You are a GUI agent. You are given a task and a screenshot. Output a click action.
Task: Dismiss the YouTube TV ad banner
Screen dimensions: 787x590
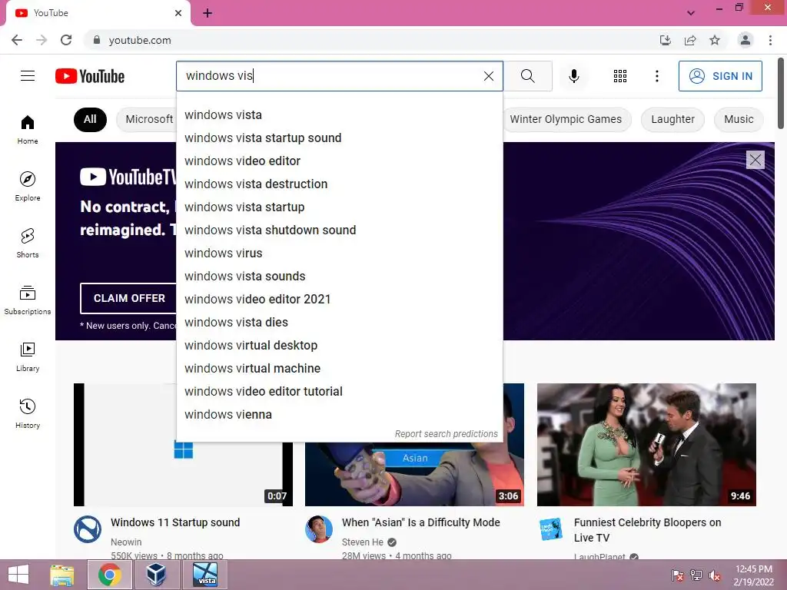pos(755,160)
